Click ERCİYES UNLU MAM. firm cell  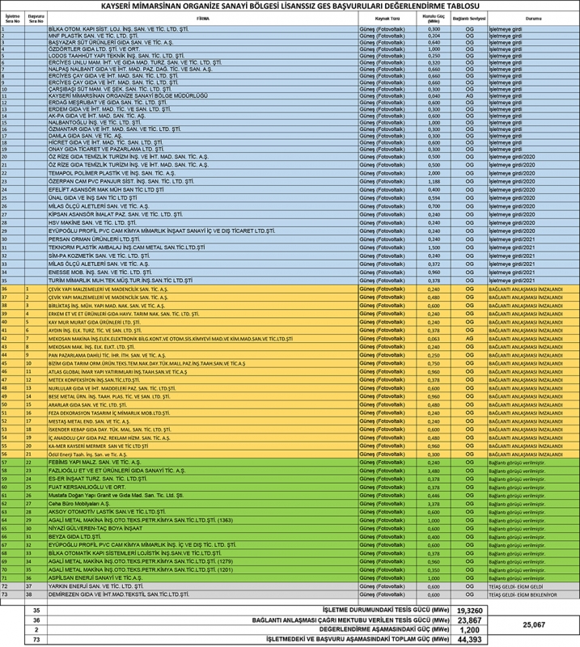(x=203, y=63)
